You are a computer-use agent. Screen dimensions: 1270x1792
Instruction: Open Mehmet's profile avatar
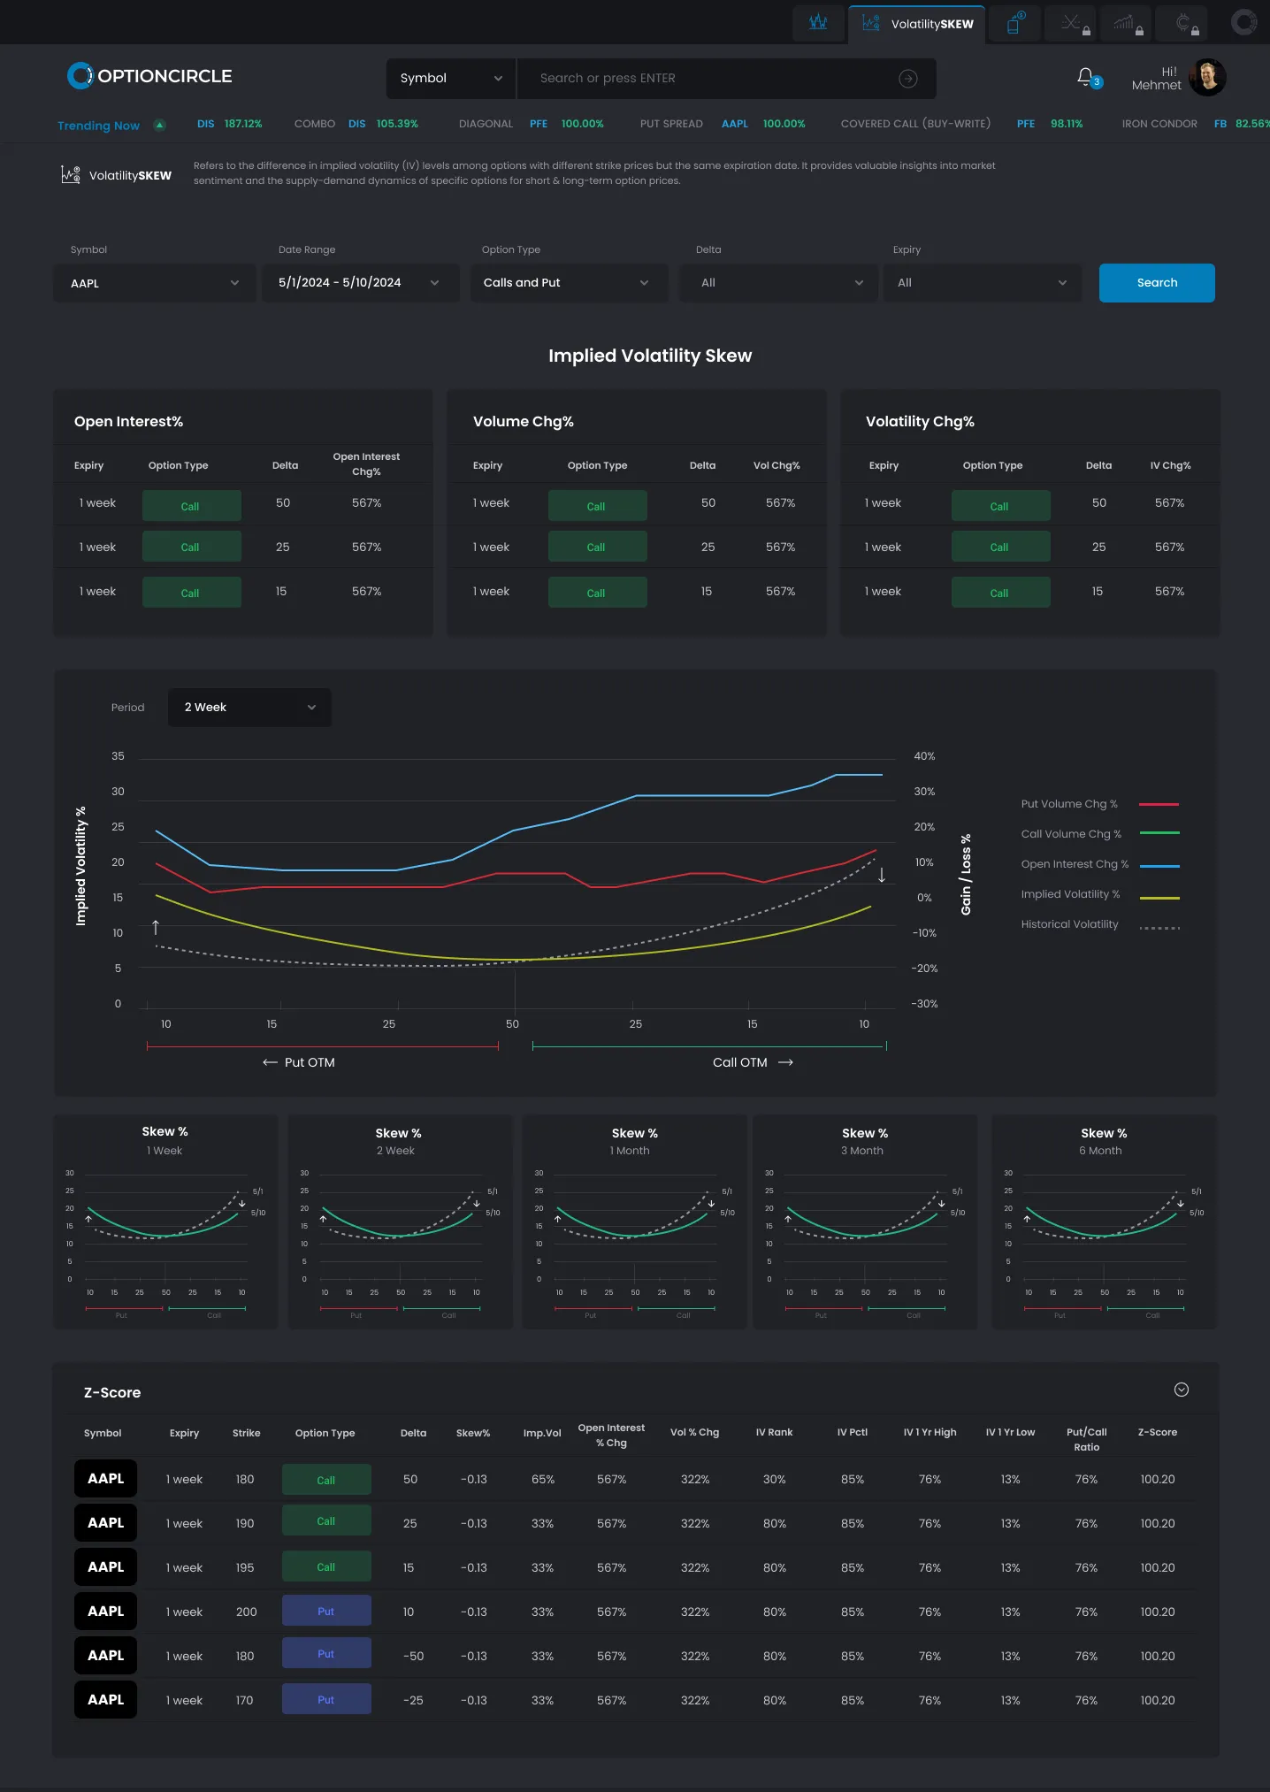coord(1207,78)
